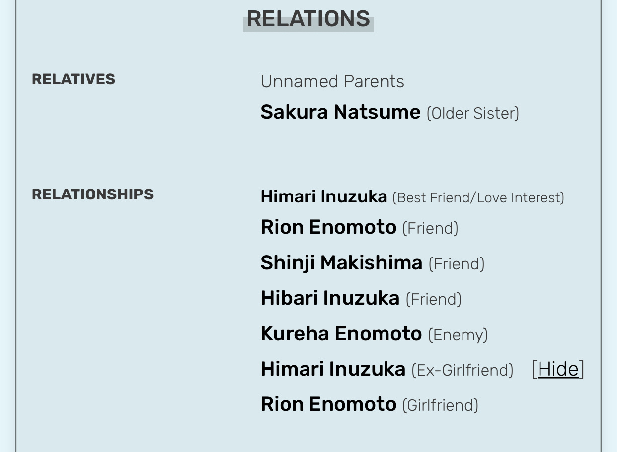Click the Unnamed Parents text

click(x=332, y=81)
